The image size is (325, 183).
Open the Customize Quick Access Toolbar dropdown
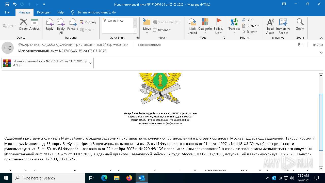point(44,4)
